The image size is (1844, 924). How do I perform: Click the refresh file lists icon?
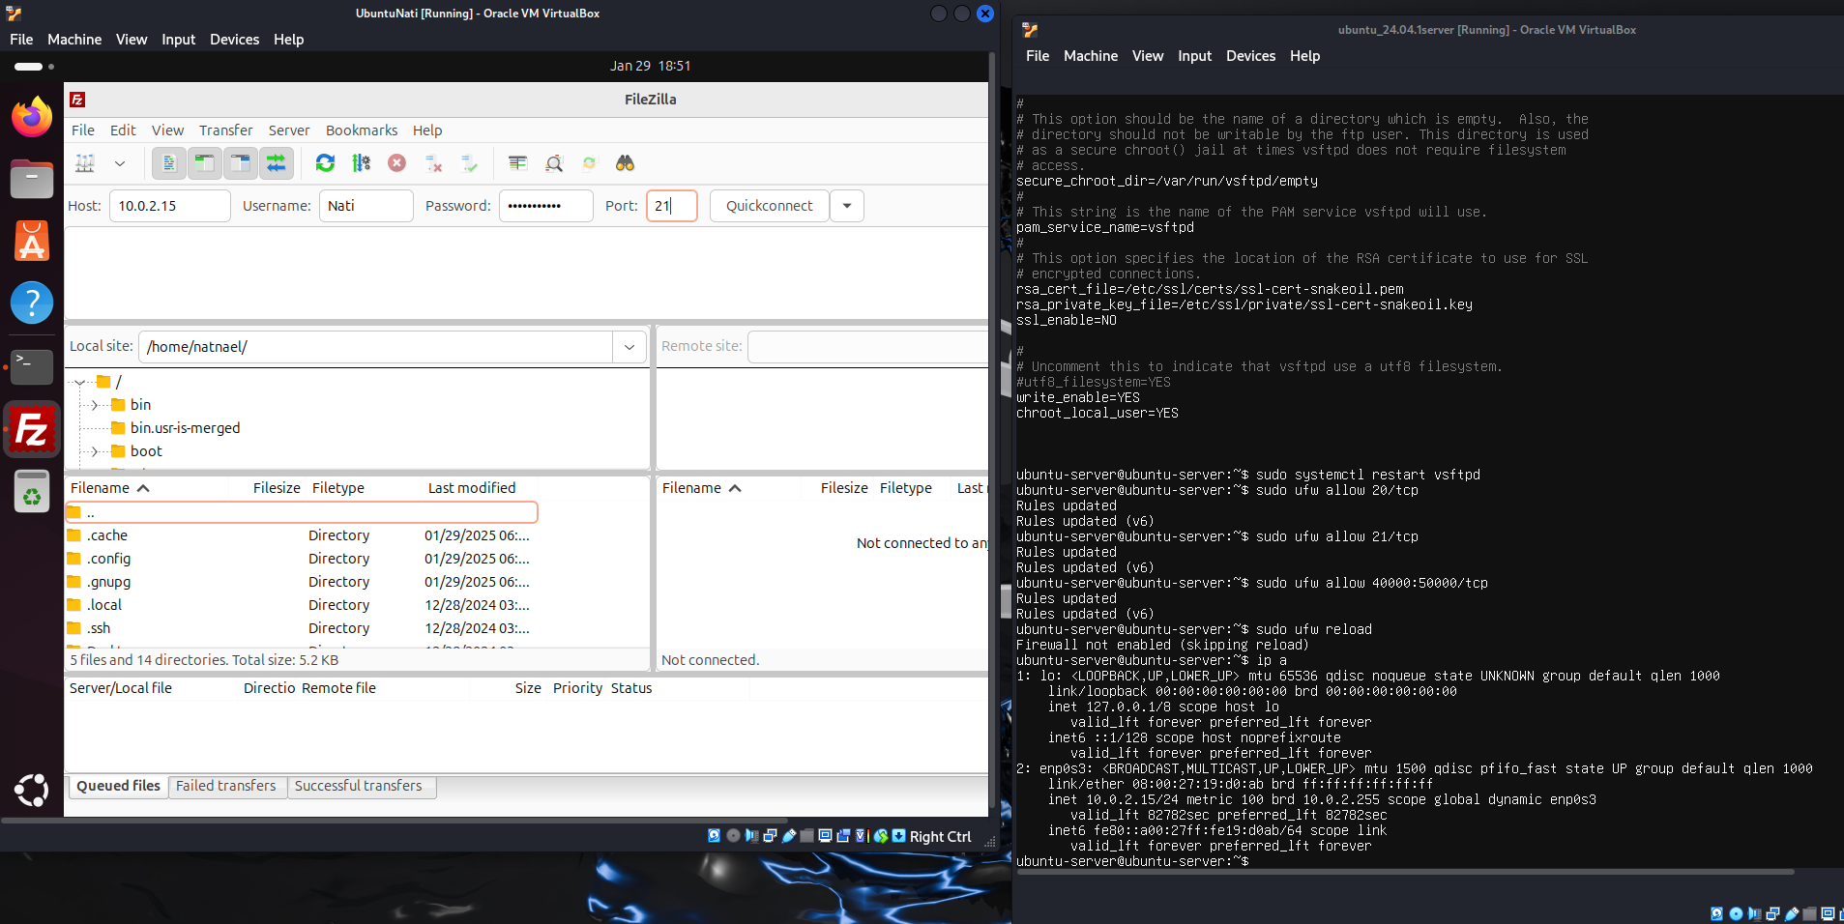click(x=325, y=163)
